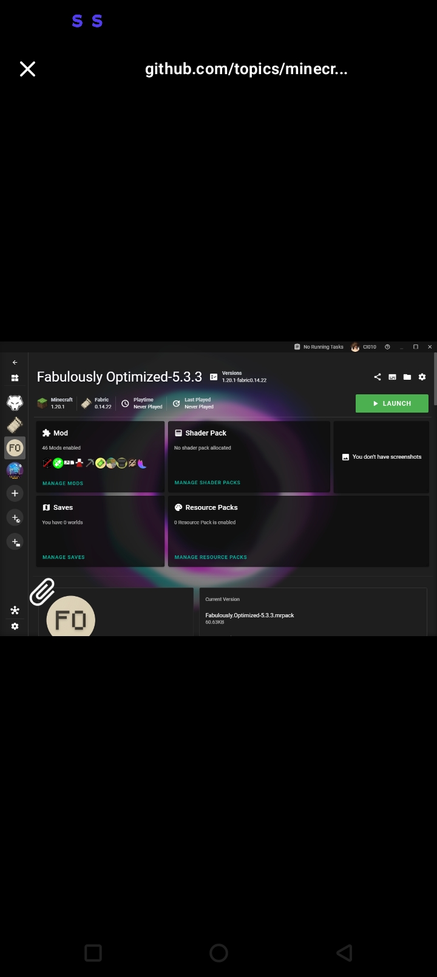Viewport: 437px width, 977px height.
Task: Click the help question mark in title bar
Action: 387,347
